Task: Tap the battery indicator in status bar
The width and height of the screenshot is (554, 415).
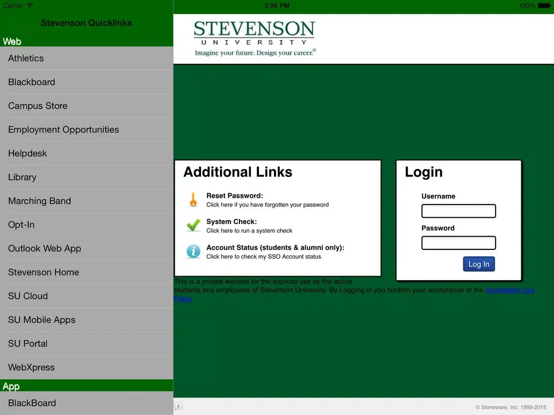Action: 544,6
